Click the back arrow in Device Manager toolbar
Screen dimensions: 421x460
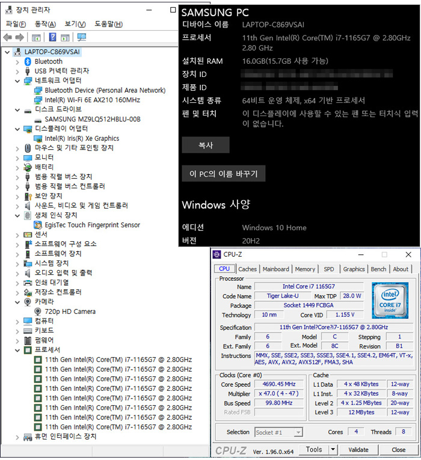coord(8,37)
